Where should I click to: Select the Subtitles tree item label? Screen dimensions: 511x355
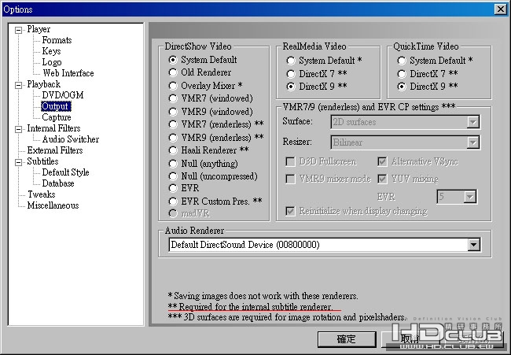(42, 161)
